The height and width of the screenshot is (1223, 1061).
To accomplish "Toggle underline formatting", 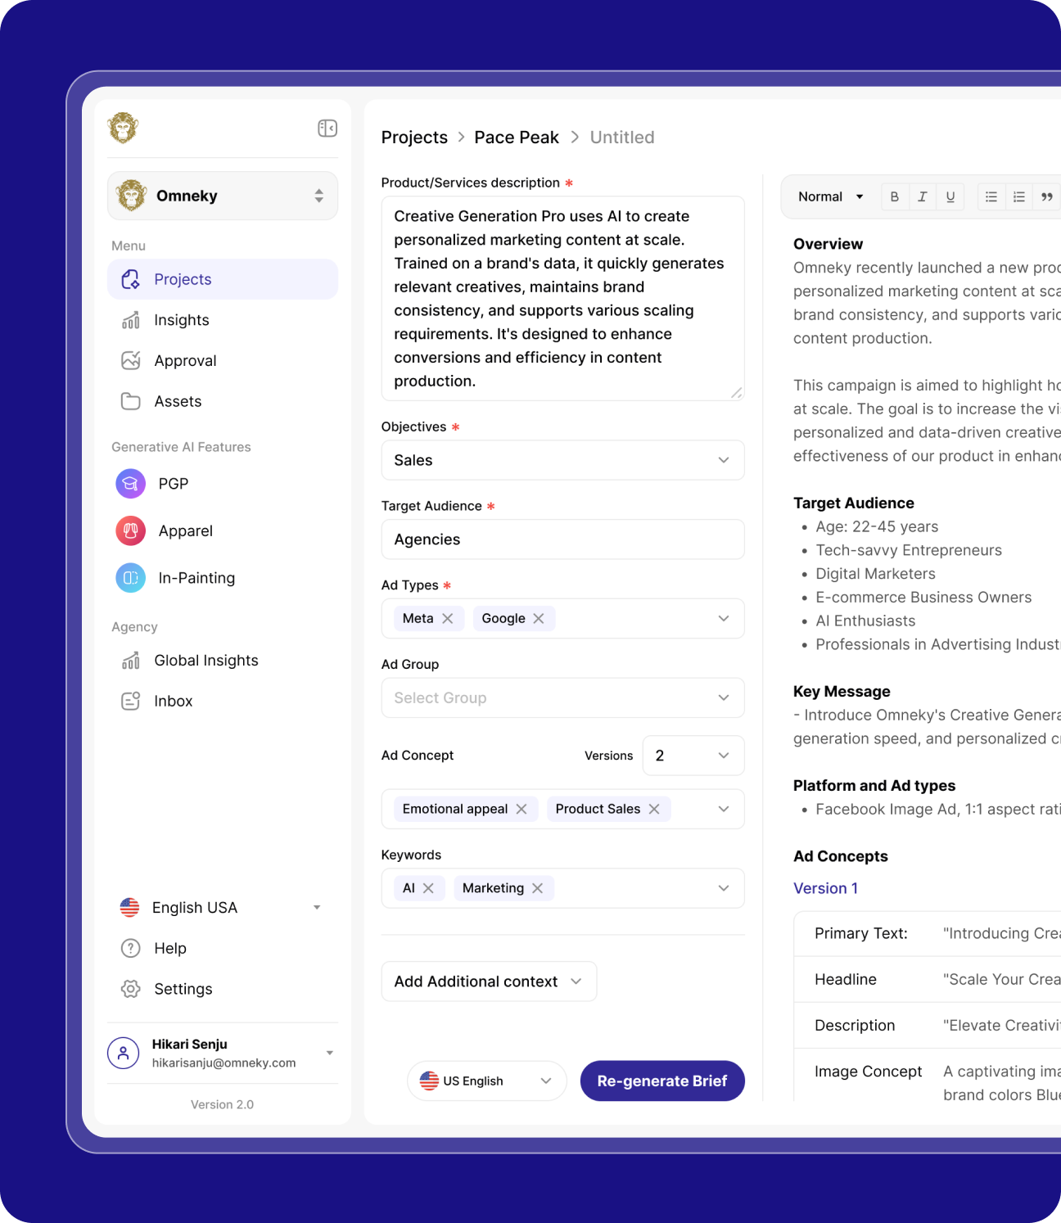I will tap(950, 196).
